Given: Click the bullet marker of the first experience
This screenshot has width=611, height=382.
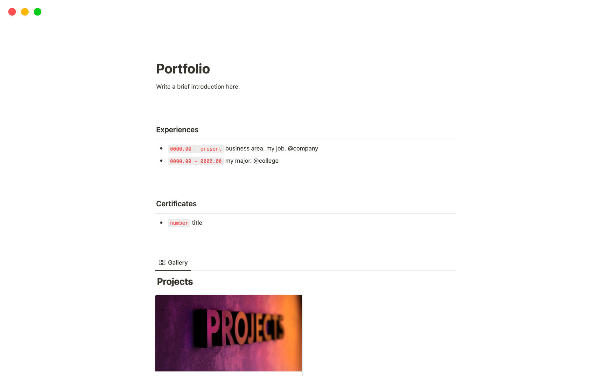Looking at the screenshot, I should tap(162, 148).
